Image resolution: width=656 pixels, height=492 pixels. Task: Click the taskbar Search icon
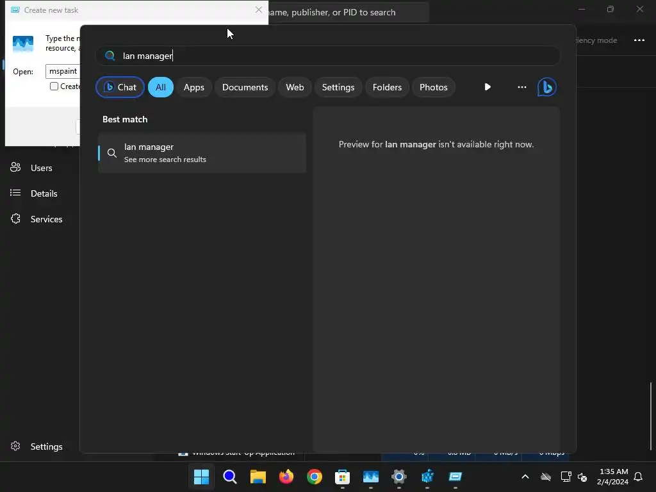tap(230, 477)
